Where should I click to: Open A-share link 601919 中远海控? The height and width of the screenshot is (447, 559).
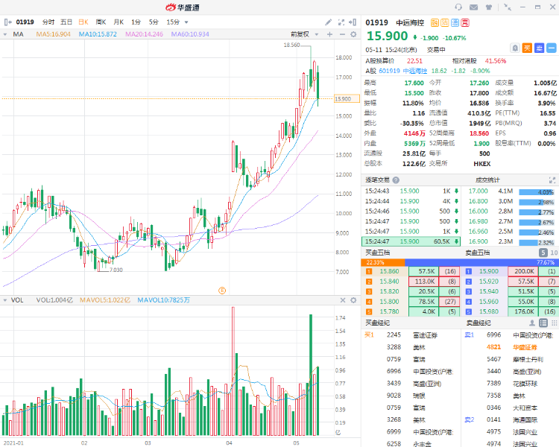pos(408,69)
